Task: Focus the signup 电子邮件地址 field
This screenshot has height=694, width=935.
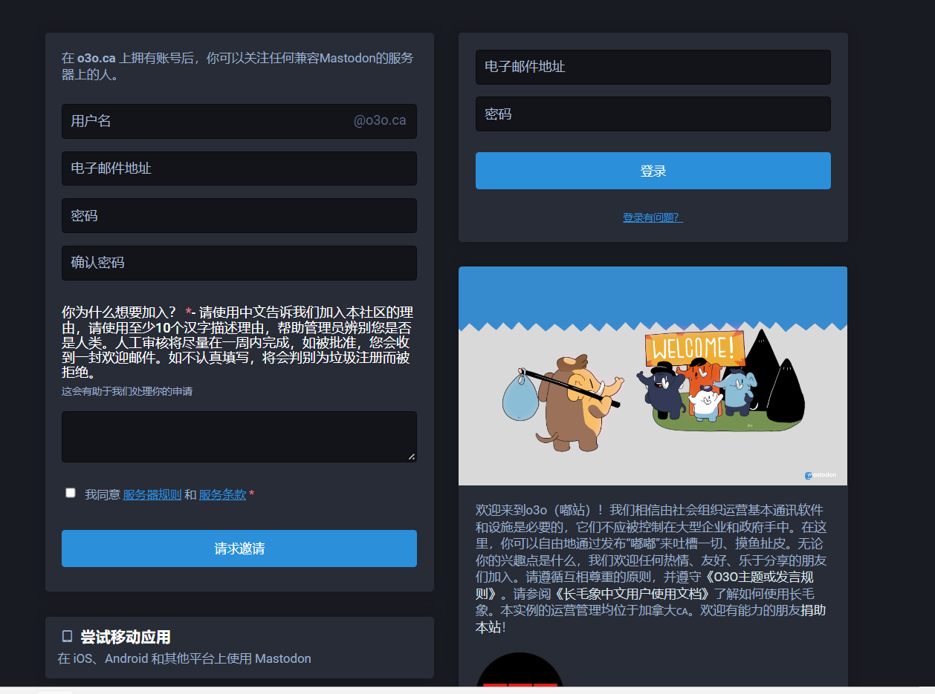Action: coord(239,168)
